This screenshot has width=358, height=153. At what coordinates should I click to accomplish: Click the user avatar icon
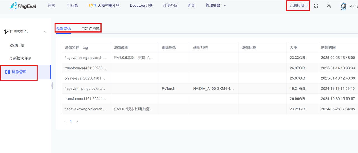(344, 6)
